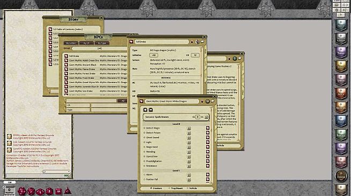This screenshot has width=351, height=196.
Task: Open the Images & Maps sidebar button
Action: 341,39
